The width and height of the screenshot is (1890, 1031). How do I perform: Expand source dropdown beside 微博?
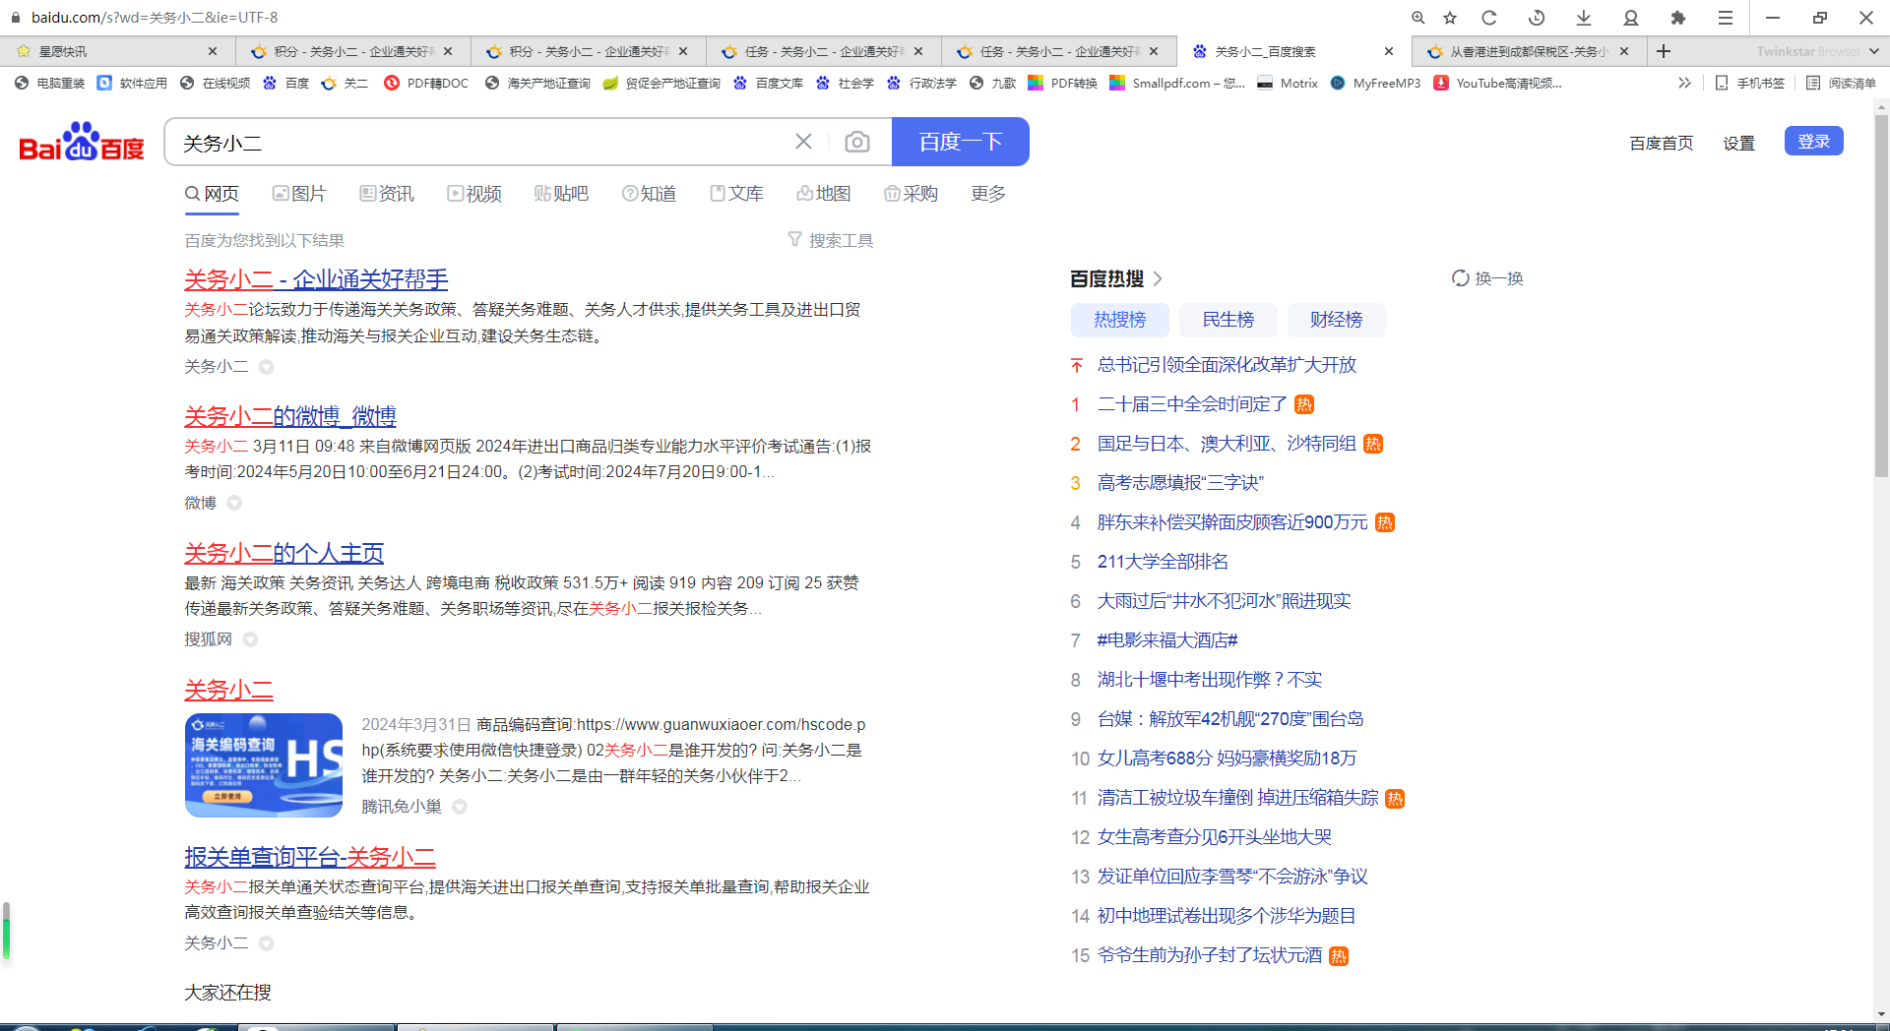[234, 503]
